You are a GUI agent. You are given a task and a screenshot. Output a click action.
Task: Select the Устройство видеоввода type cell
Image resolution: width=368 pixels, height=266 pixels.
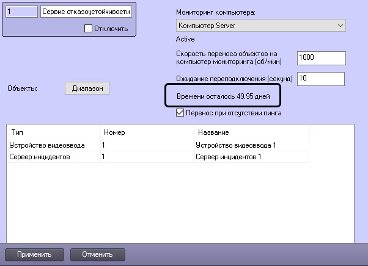[53, 145]
